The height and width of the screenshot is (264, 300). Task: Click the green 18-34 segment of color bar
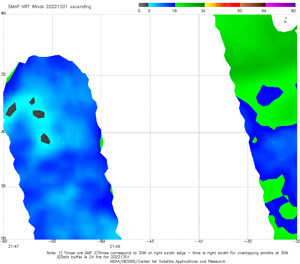(x=190, y=5)
